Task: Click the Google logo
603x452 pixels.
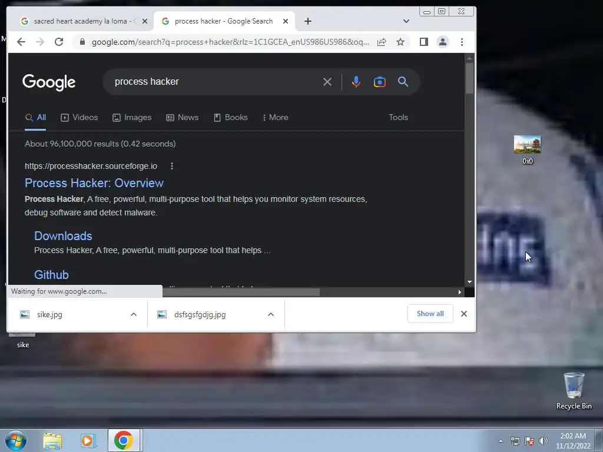Action: click(x=49, y=82)
